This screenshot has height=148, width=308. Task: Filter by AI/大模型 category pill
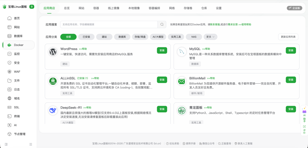(158, 37)
